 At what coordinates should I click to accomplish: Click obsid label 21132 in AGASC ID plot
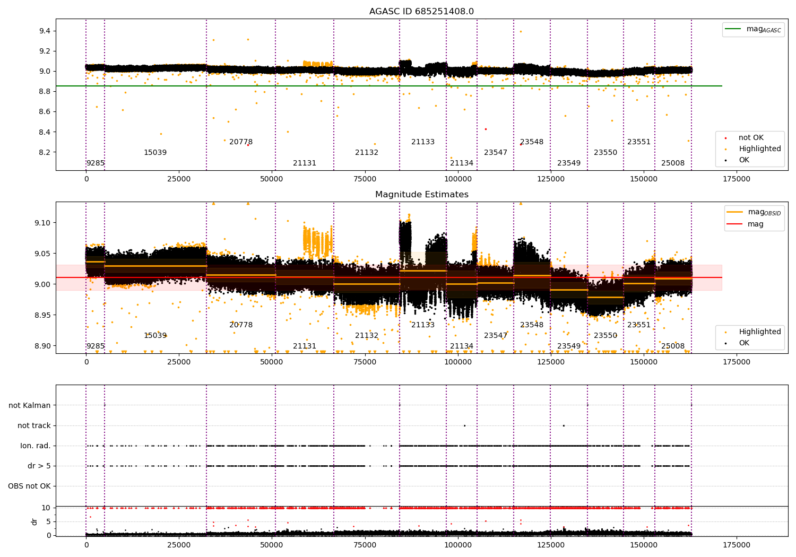(367, 153)
